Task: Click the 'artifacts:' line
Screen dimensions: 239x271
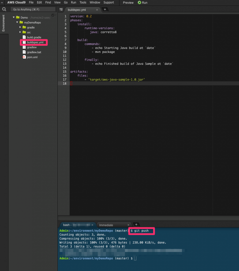Action: tap(79, 71)
